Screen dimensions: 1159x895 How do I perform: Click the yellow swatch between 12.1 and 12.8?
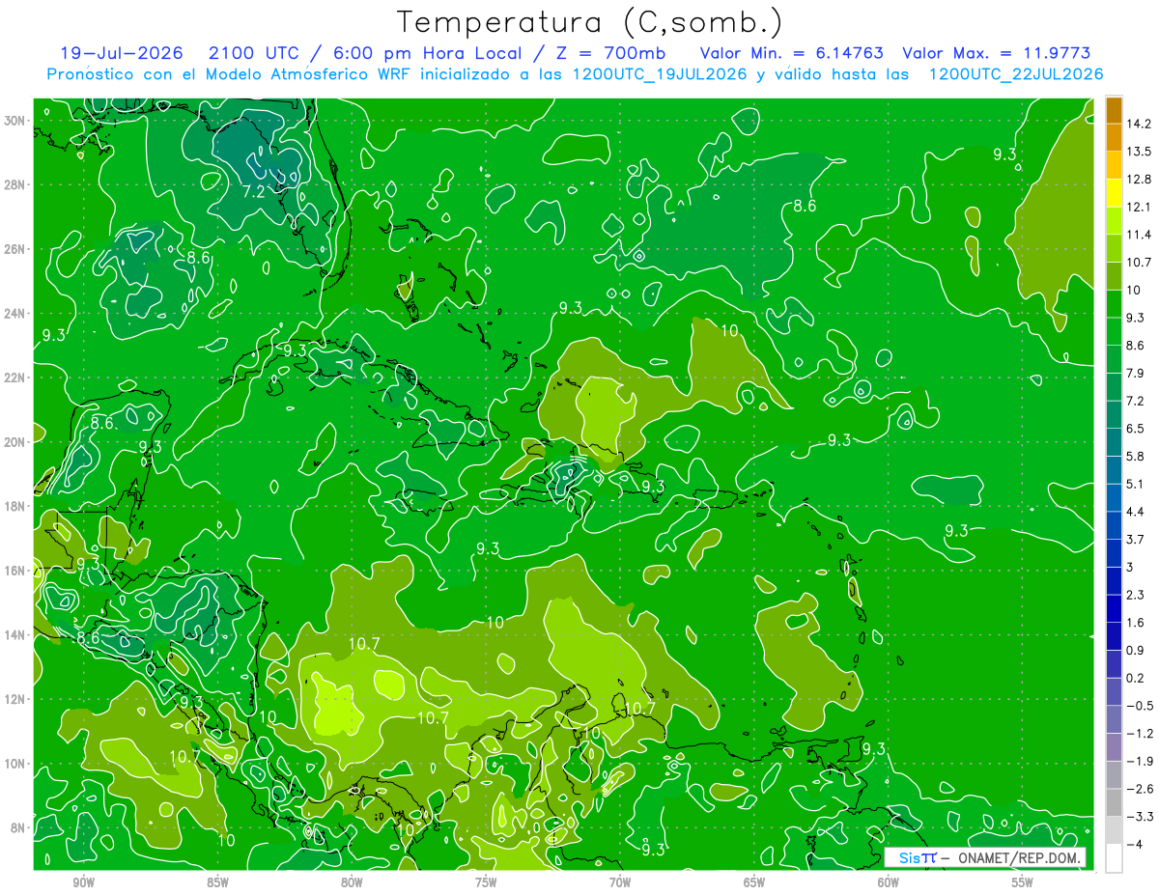[1114, 193]
